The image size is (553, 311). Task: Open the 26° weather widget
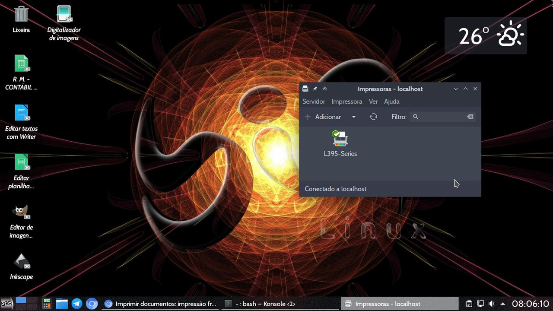[486, 36]
